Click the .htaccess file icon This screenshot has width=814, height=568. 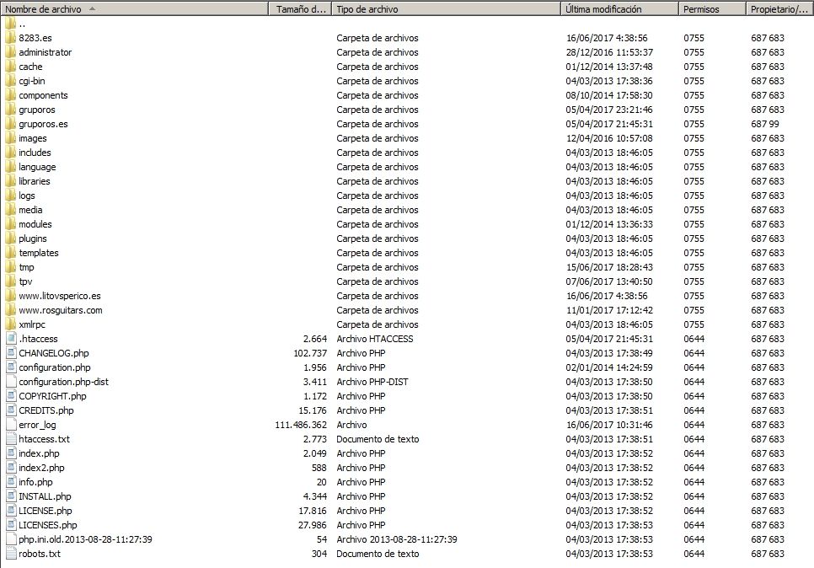[11, 339]
